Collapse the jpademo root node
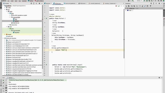The image size is (165, 93). [3, 6]
